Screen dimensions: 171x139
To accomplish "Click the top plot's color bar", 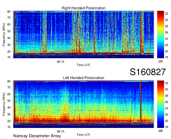I will click(x=160, y=34).
